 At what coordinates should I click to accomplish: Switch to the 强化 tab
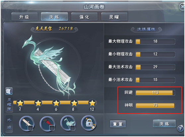[84, 17]
